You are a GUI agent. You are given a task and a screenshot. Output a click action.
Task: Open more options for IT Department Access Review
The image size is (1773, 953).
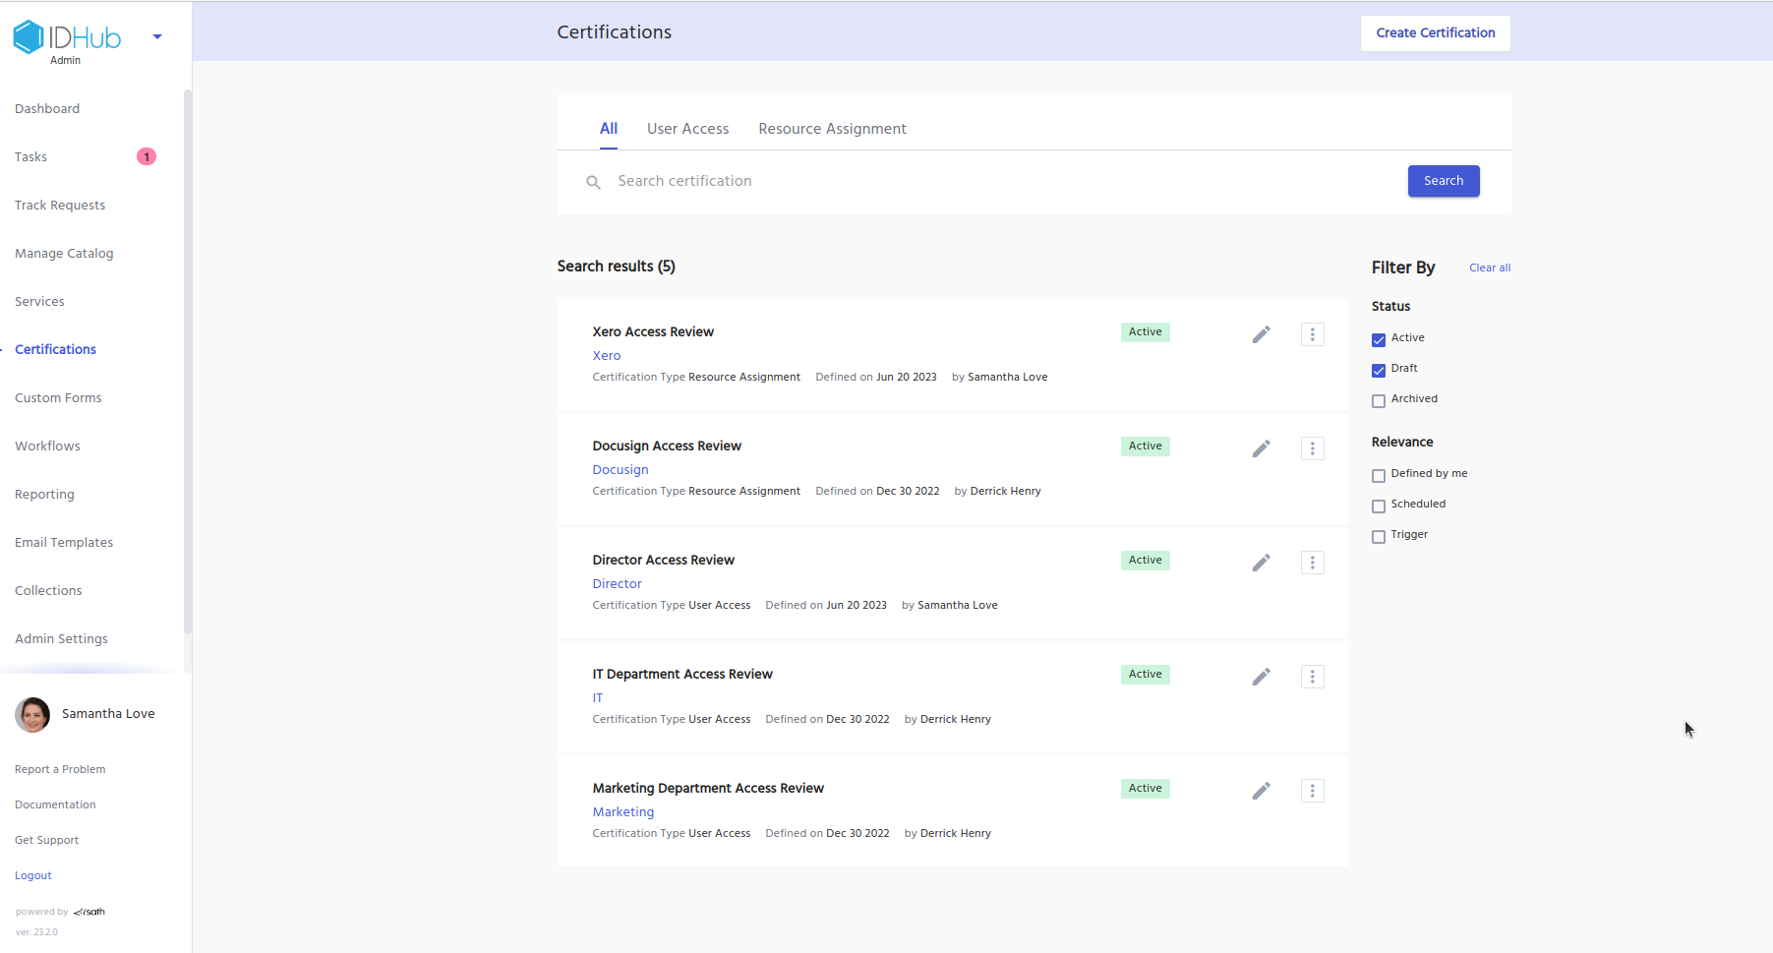click(1312, 677)
